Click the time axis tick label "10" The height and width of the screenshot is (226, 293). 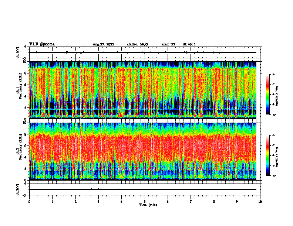(260, 202)
